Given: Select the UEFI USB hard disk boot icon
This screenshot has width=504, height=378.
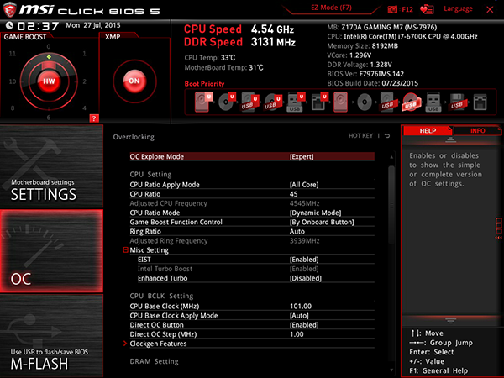Looking at the screenshot, I should (249, 102).
